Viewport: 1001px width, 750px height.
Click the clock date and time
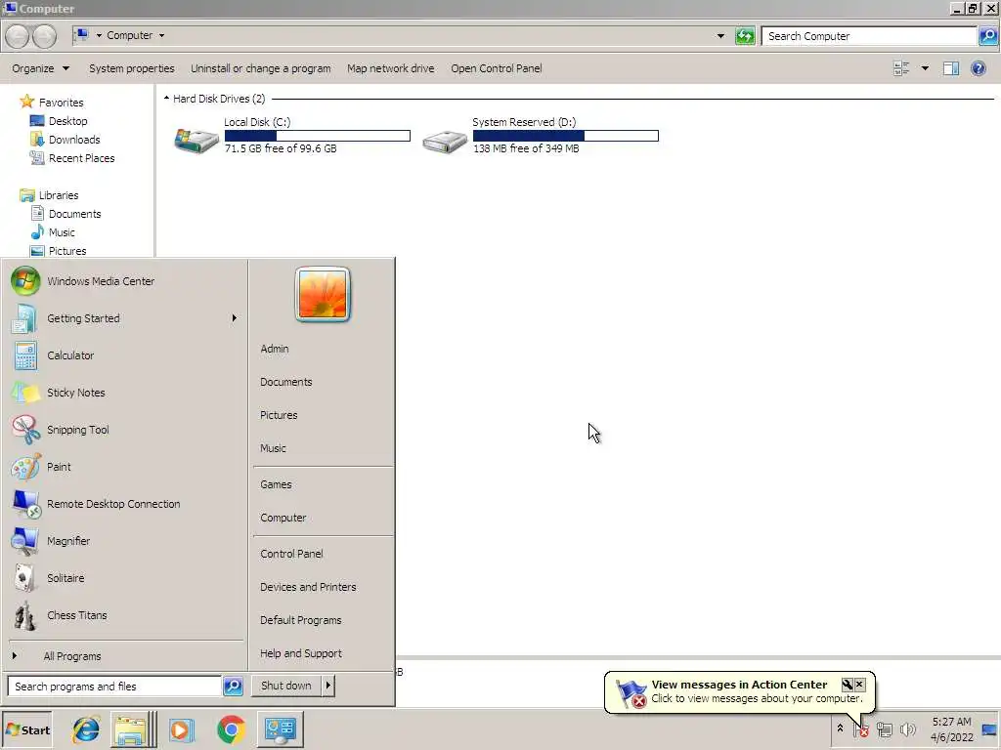(951, 729)
